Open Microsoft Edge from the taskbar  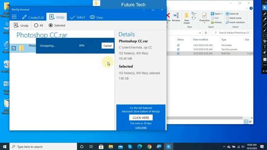[140, 147]
